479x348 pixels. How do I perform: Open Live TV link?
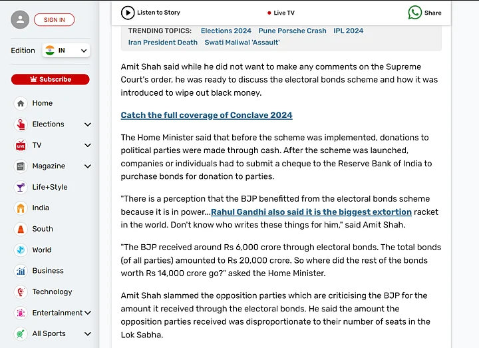(281, 13)
